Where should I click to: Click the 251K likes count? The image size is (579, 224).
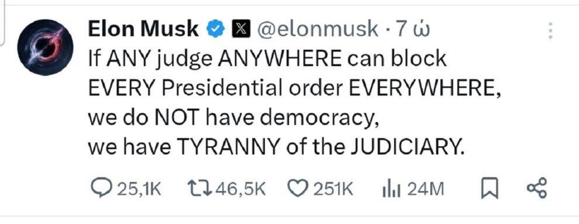tap(333, 189)
